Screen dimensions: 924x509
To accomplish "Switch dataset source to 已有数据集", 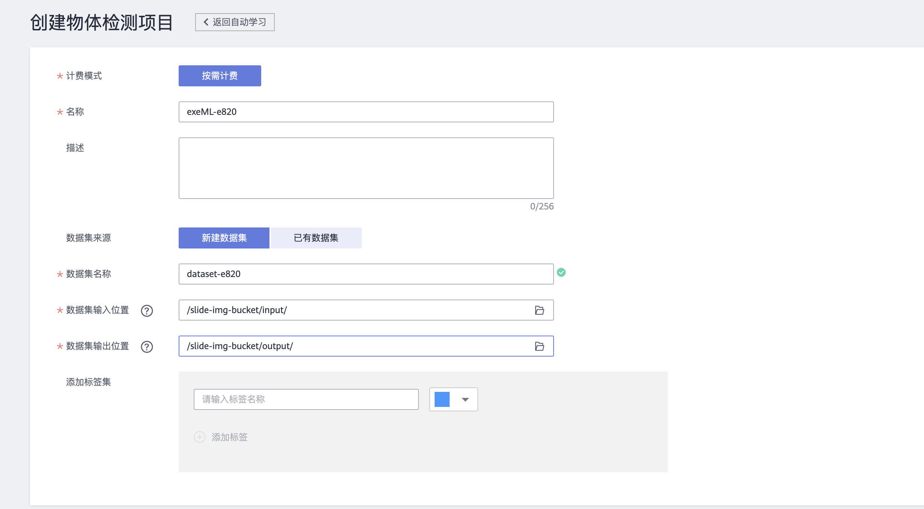I will tap(316, 238).
